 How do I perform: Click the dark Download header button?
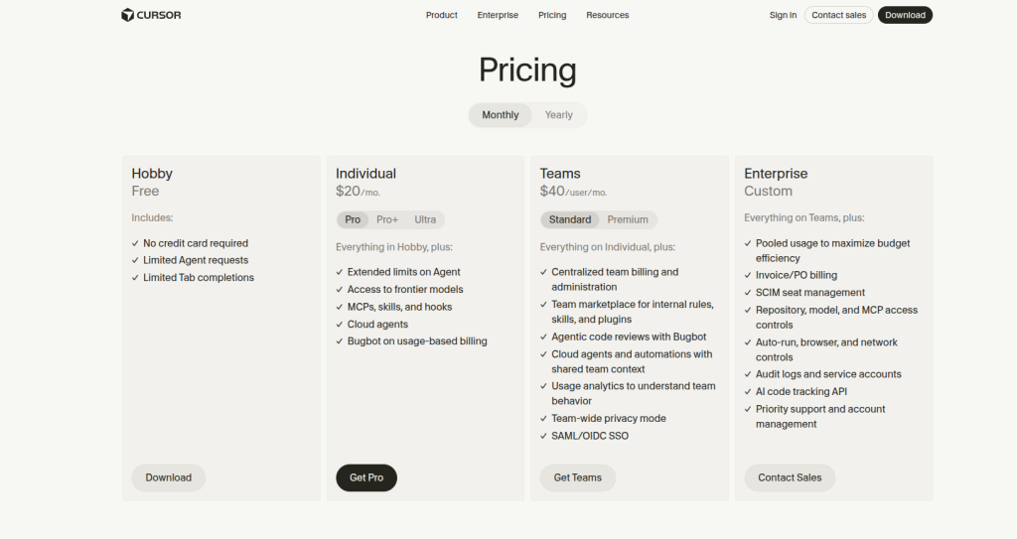click(x=905, y=15)
